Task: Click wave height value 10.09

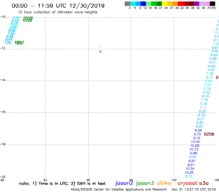Action: [x=194, y=146]
